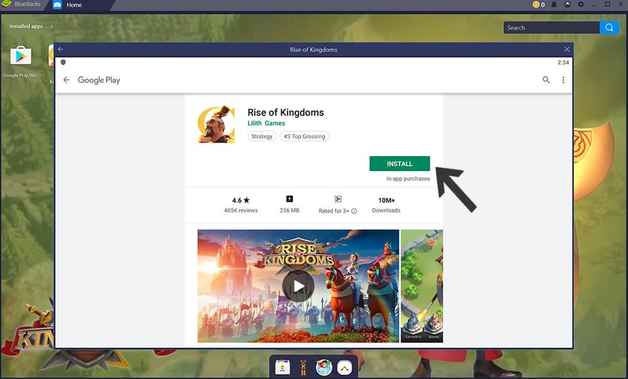
Task: Click the 256 MB download size icon
Action: [x=289, y=199]
